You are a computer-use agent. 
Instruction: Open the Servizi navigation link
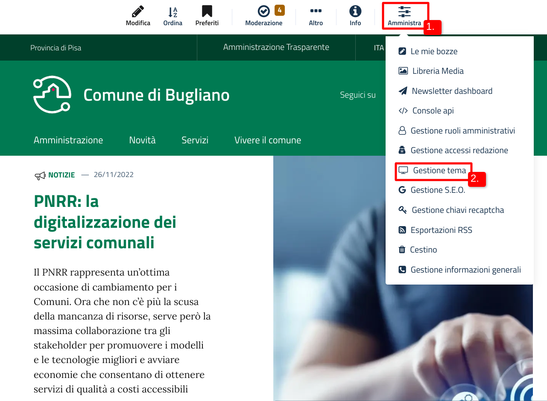click(195, 140)
